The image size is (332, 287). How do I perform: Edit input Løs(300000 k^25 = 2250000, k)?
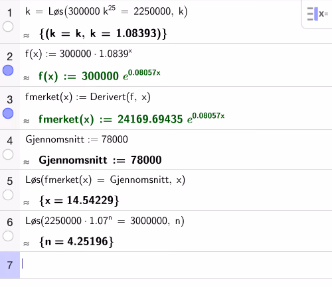point(106,11)
